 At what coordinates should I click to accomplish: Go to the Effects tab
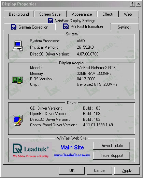tap(108, 14)
